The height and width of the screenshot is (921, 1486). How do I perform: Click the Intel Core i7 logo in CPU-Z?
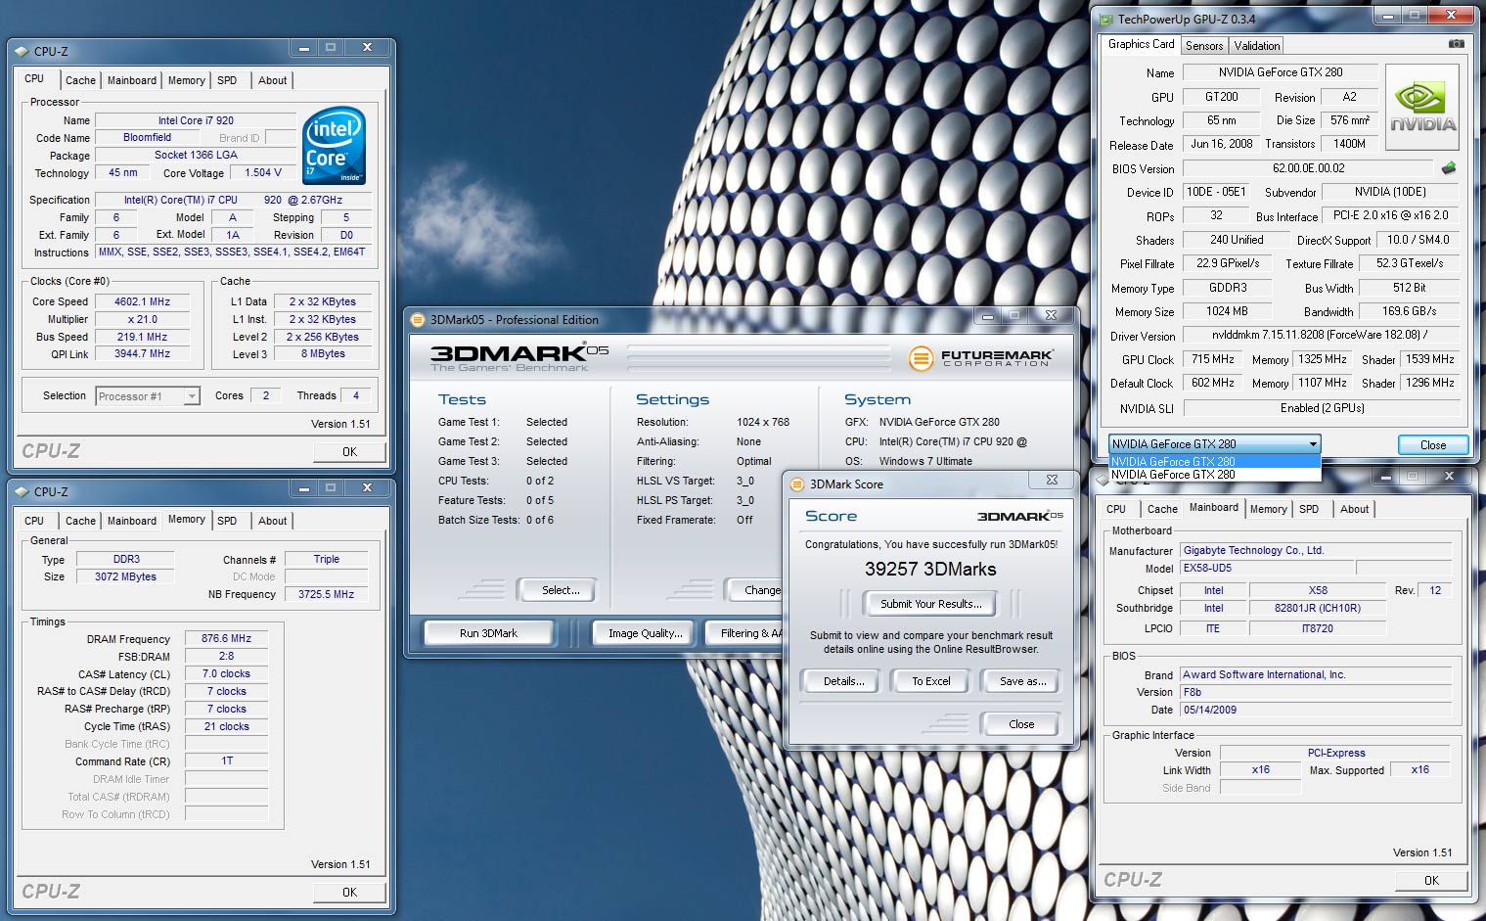click(x=335, y=145)
